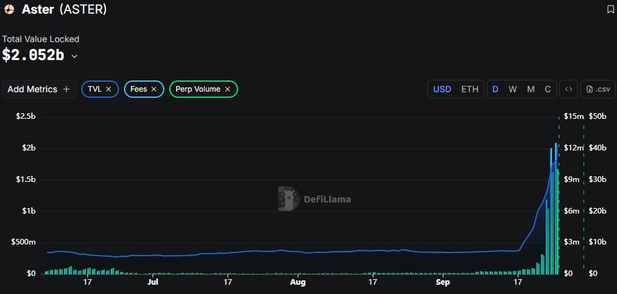The width and height of the screenshot is (617, 294).
Task: Open dropdown on the $2.052b value
Action: (x=33, y=55)
